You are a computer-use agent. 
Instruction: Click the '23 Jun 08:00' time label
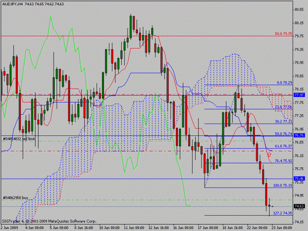coord(282,228)
